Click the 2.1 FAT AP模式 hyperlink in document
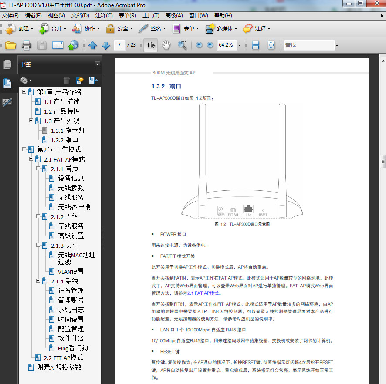Viewport: 386px width, 384px height. click(203, 293)
